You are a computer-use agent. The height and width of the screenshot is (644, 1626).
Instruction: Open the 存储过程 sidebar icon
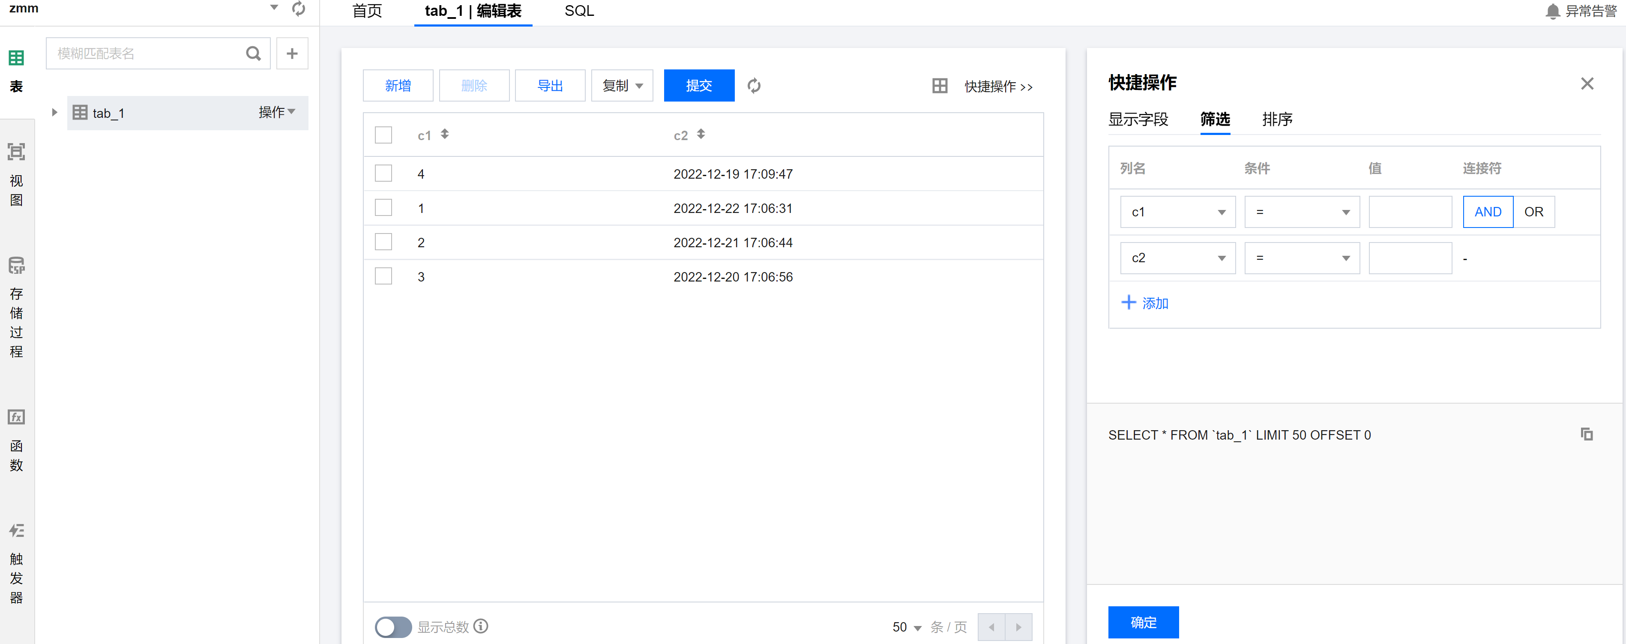tap(16, 265)
